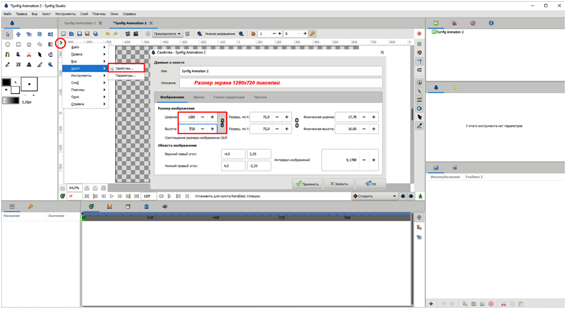Select the Scissors cutout tool
566x309 pixels.
pos(29,55)
